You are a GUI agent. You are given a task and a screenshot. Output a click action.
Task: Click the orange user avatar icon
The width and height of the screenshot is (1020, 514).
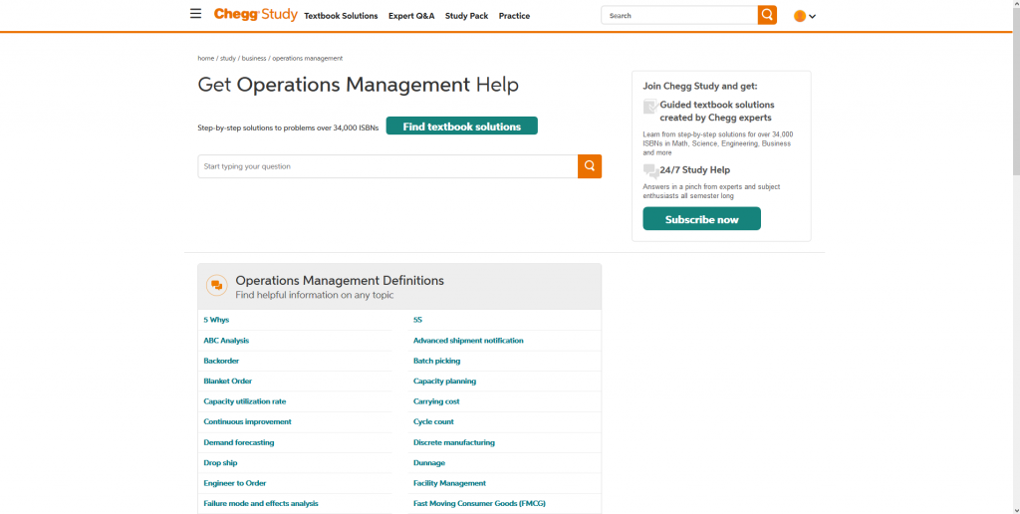coord(799,16)
